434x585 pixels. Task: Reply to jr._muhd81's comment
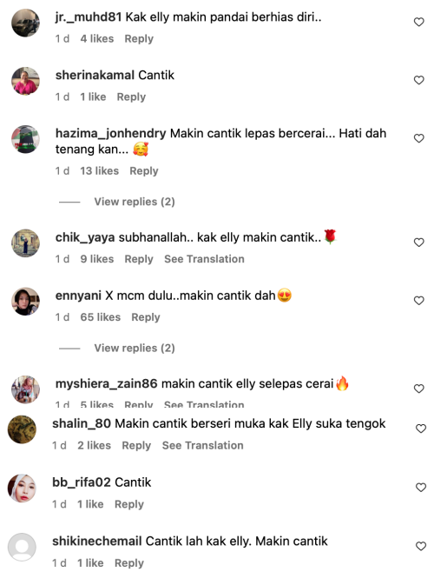pyautogui.click(x=139, y=39)
